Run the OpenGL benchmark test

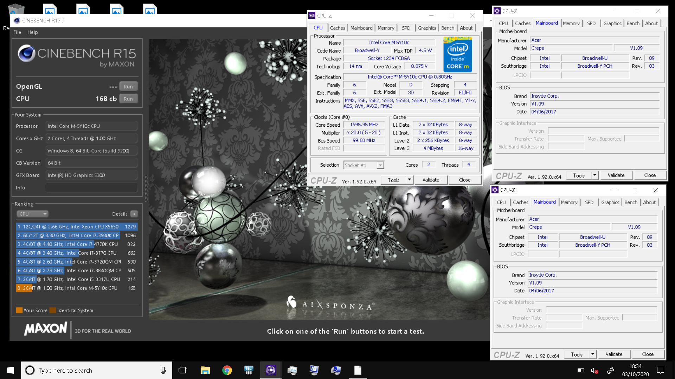click(x=128, y=86)
